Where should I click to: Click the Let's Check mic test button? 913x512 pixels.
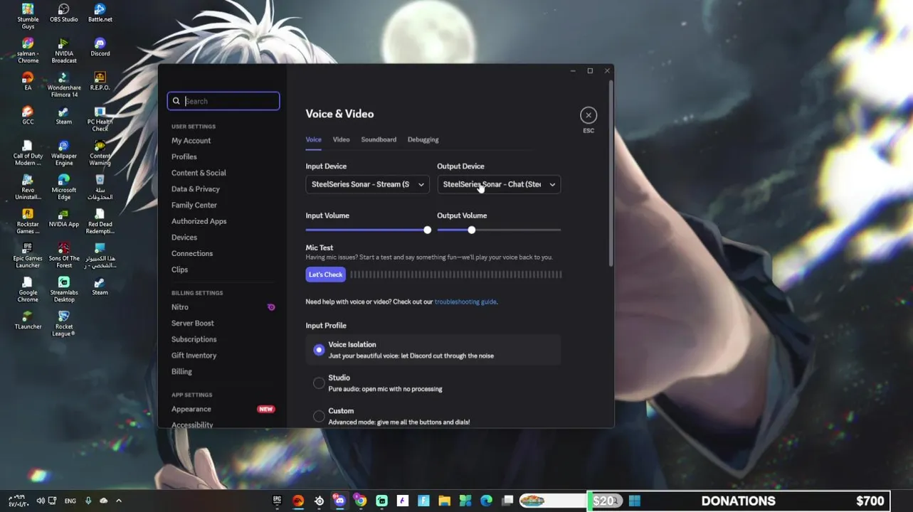point(325,274)
